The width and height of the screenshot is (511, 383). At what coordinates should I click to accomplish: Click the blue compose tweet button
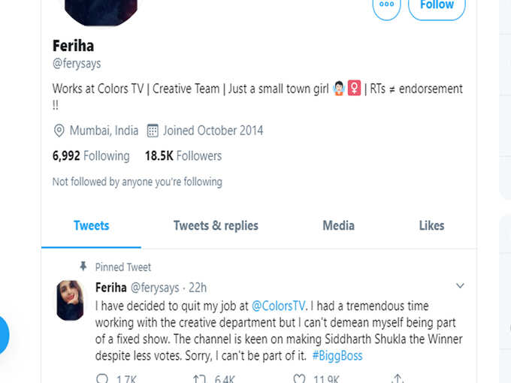click(2, 335)
